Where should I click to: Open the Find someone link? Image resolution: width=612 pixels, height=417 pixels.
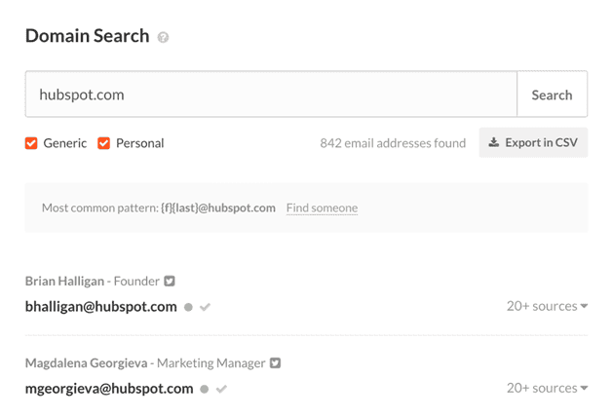pyautogui.click(x=322, y=208)
